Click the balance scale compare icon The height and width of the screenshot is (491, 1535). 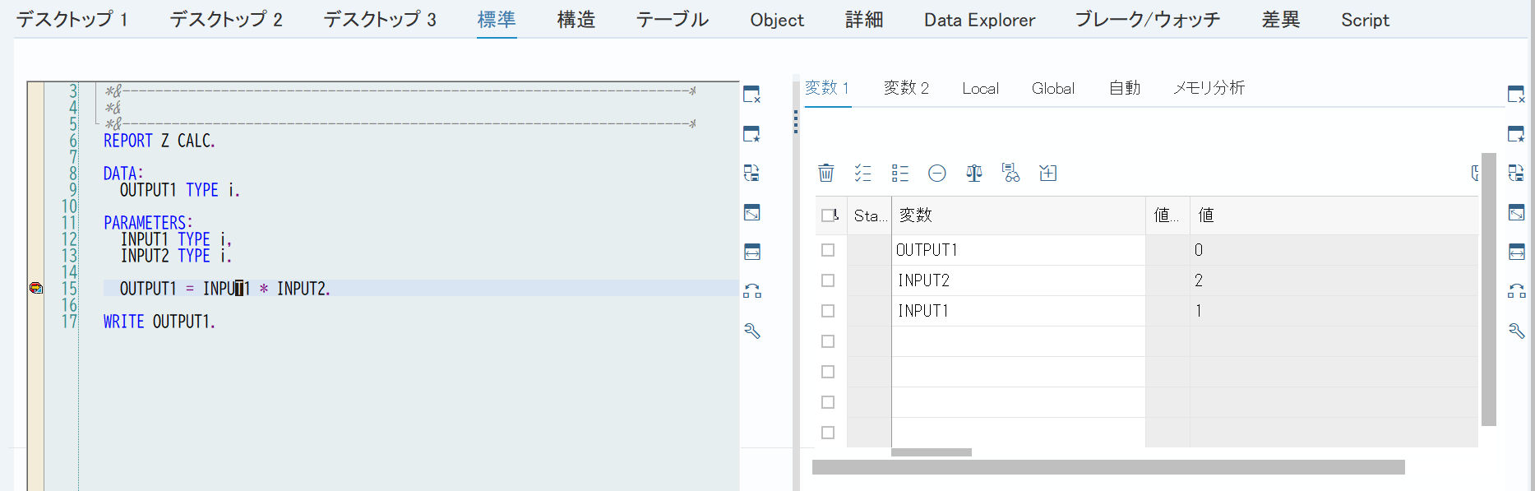pyautogui.click(x=973, y=173)
